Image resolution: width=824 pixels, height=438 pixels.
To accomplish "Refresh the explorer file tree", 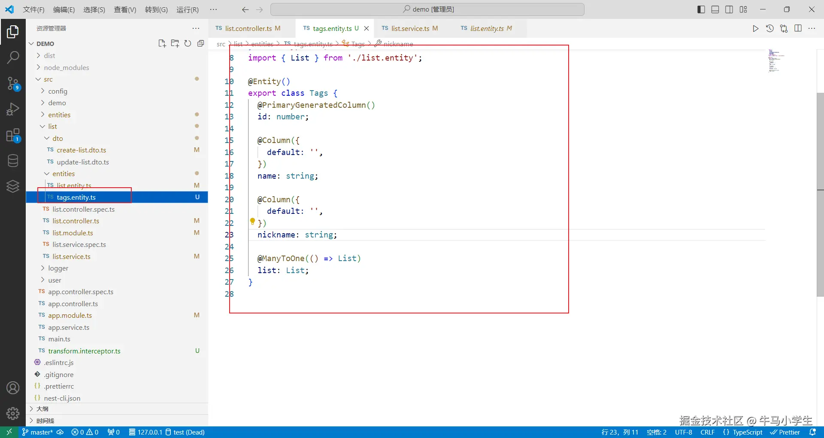I will [x=188, y=43].
